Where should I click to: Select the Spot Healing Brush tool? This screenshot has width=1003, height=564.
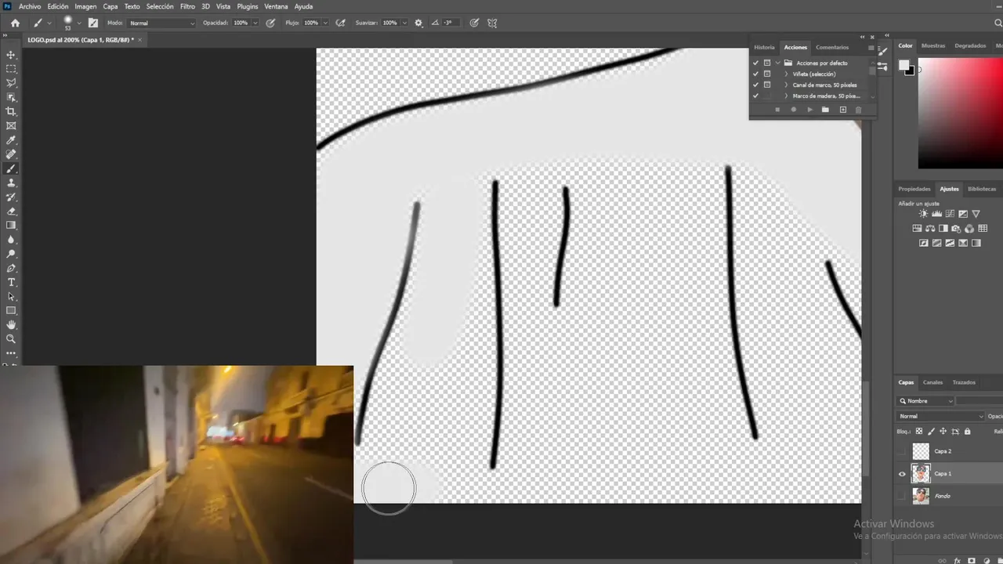click(x=11, y=154)
